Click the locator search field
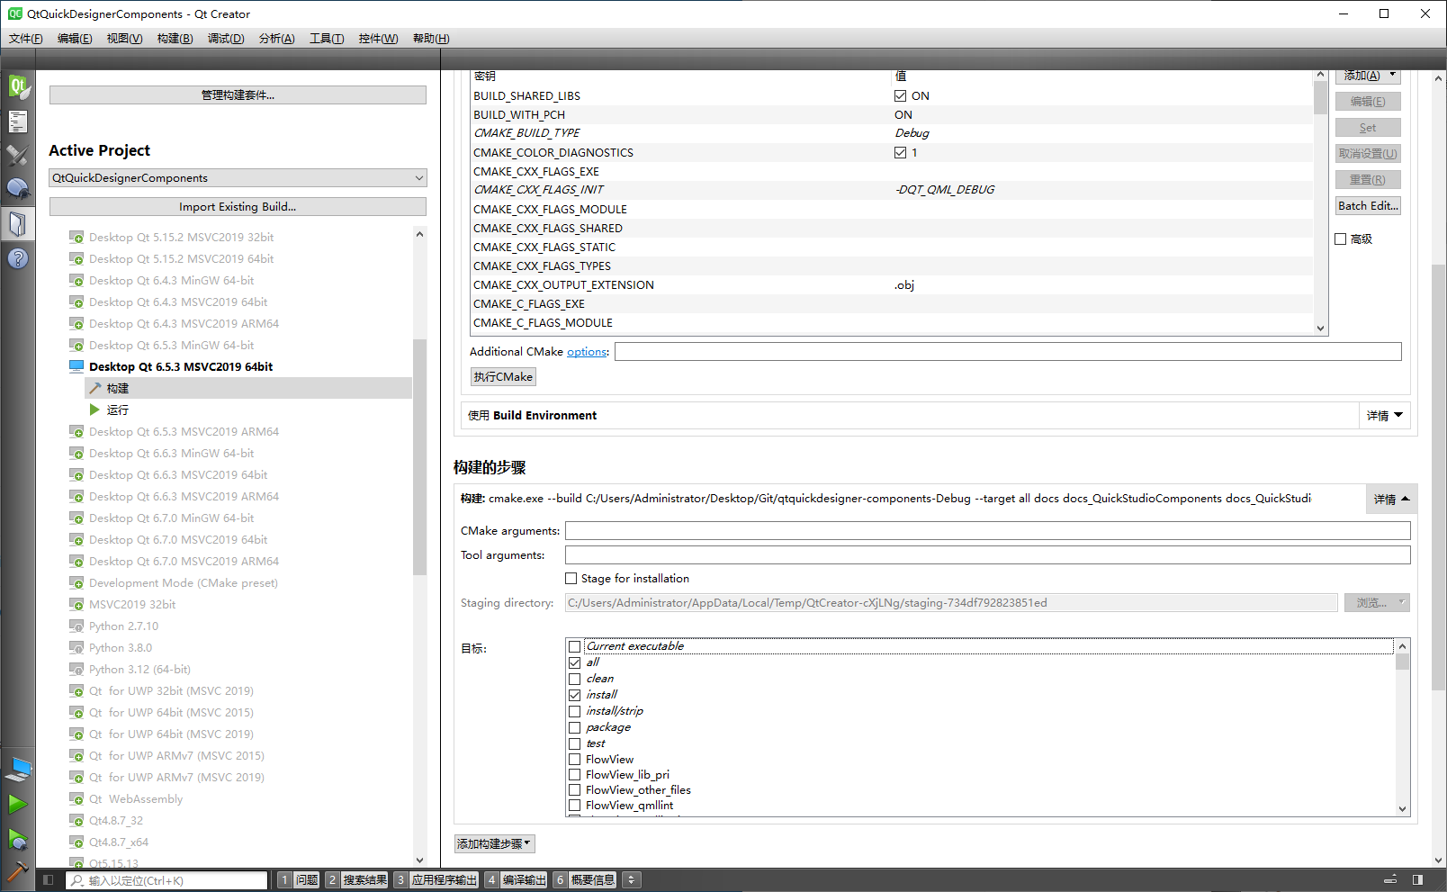 point(167,880)
